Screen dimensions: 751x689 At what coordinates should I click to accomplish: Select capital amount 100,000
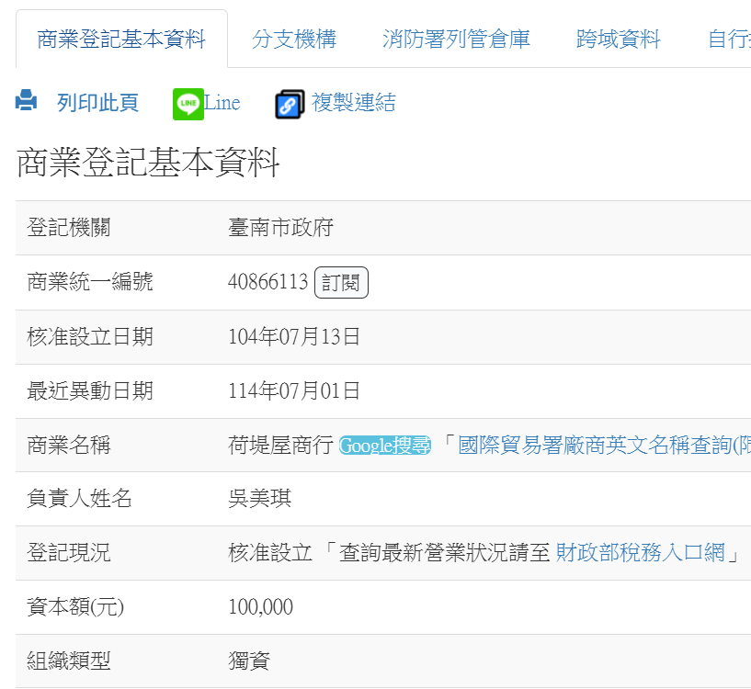click(260, 607)
